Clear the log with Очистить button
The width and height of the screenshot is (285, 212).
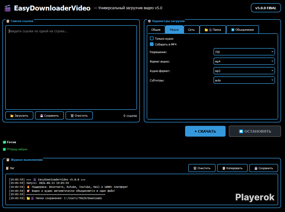click(202, 168)
